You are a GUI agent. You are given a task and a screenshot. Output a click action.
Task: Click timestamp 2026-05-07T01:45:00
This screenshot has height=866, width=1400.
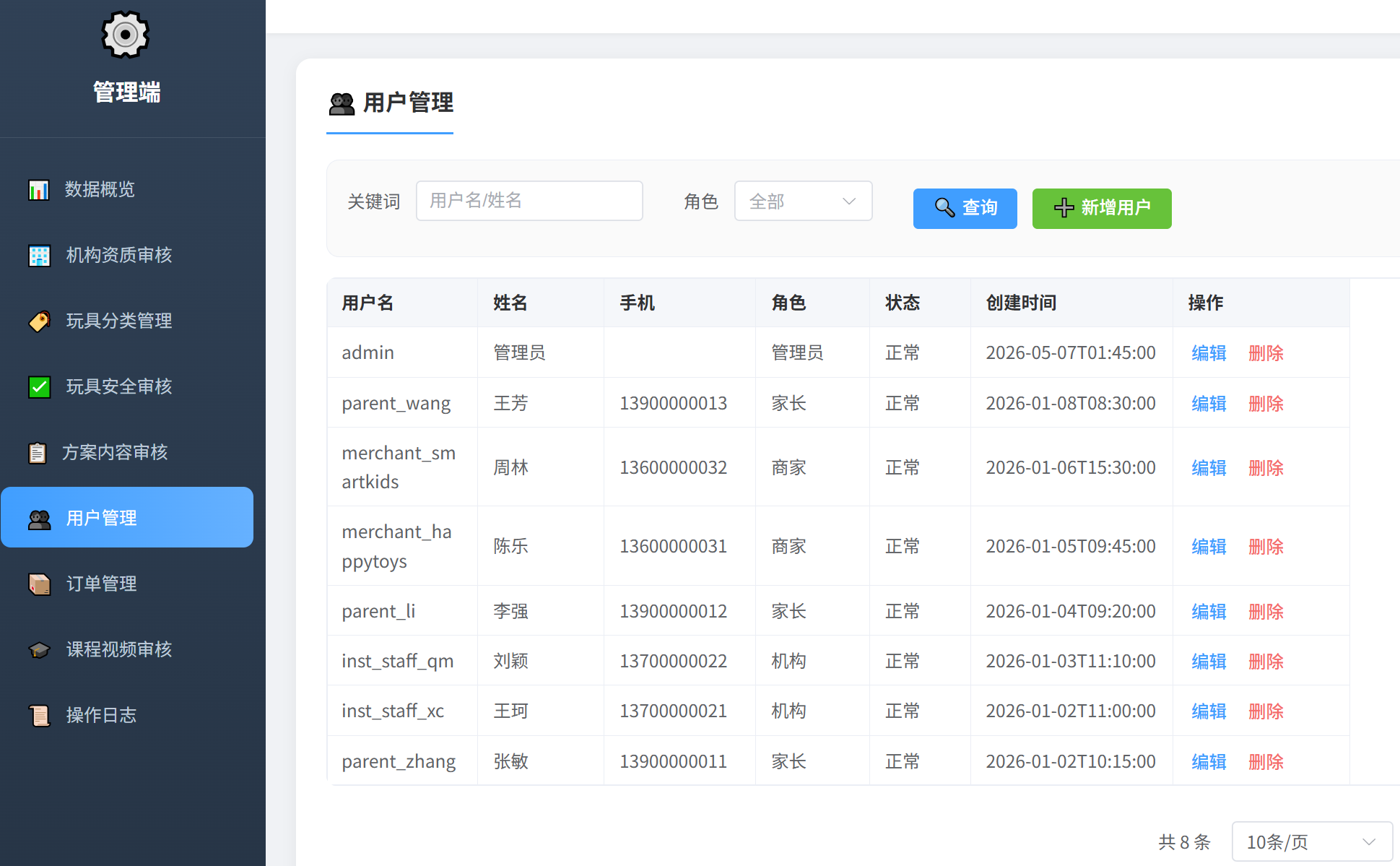pyautogui.click(x=1071, y=352)
